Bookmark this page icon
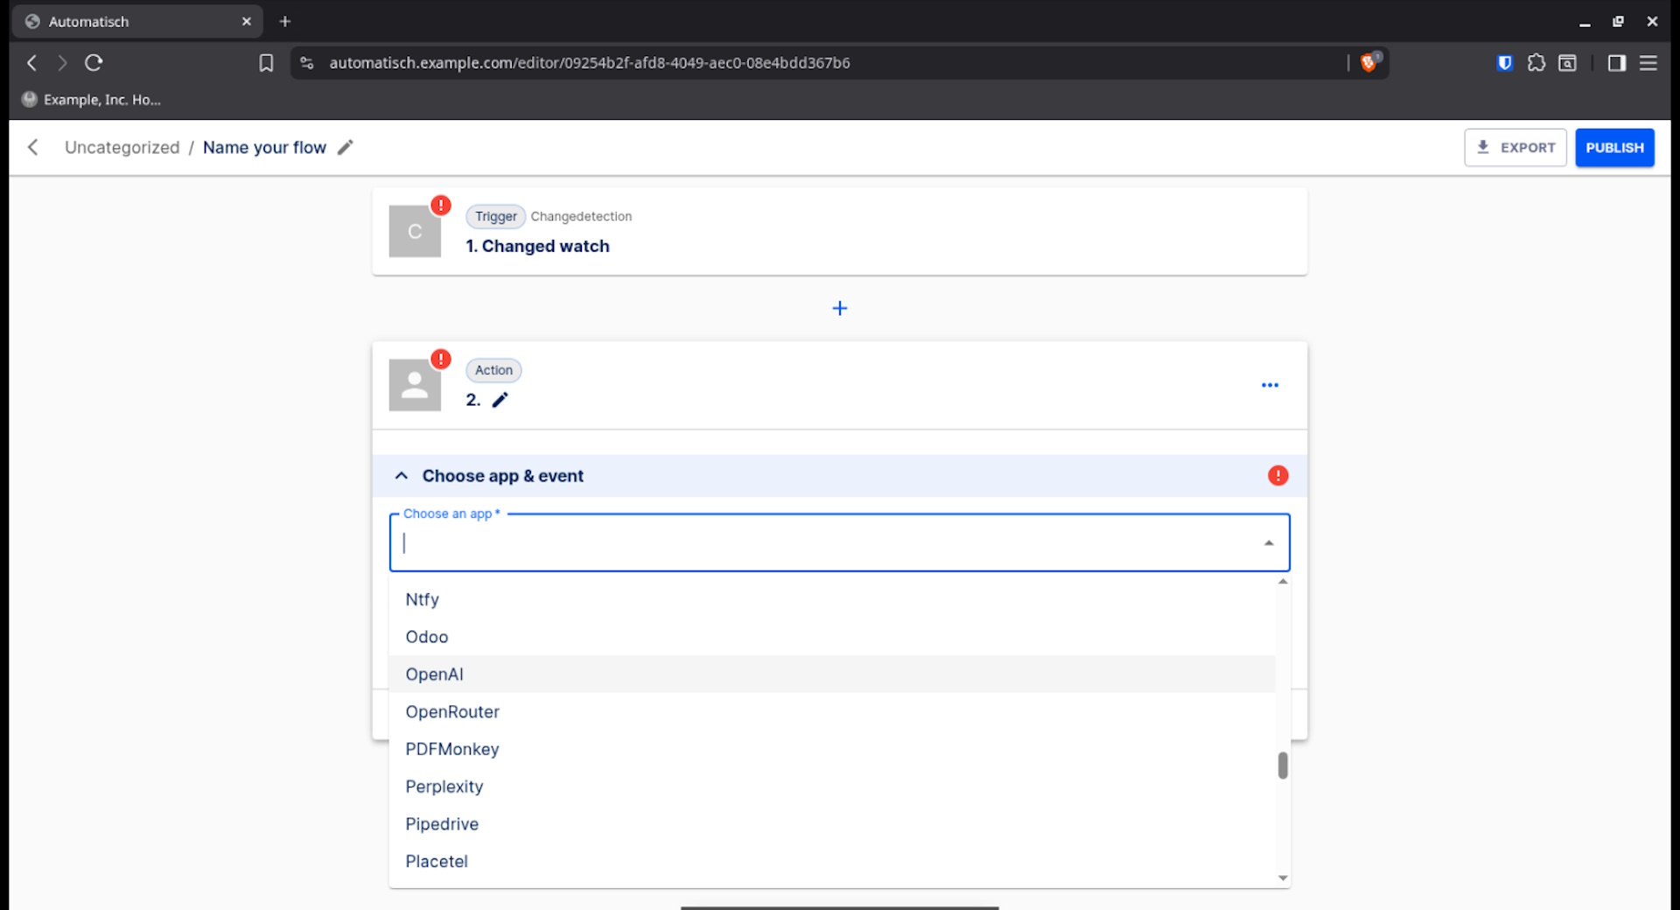The image size is (1680, 910). (x=266, y=63)
